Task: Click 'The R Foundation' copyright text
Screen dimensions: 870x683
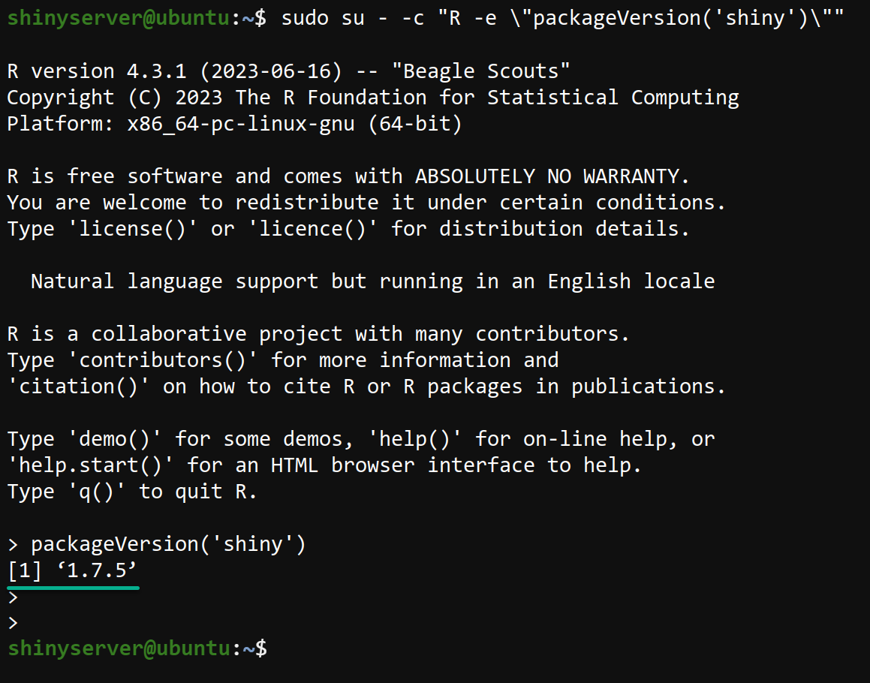Action: click(330, 98)
